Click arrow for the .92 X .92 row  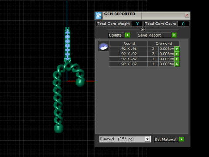[x=177, y=54]
